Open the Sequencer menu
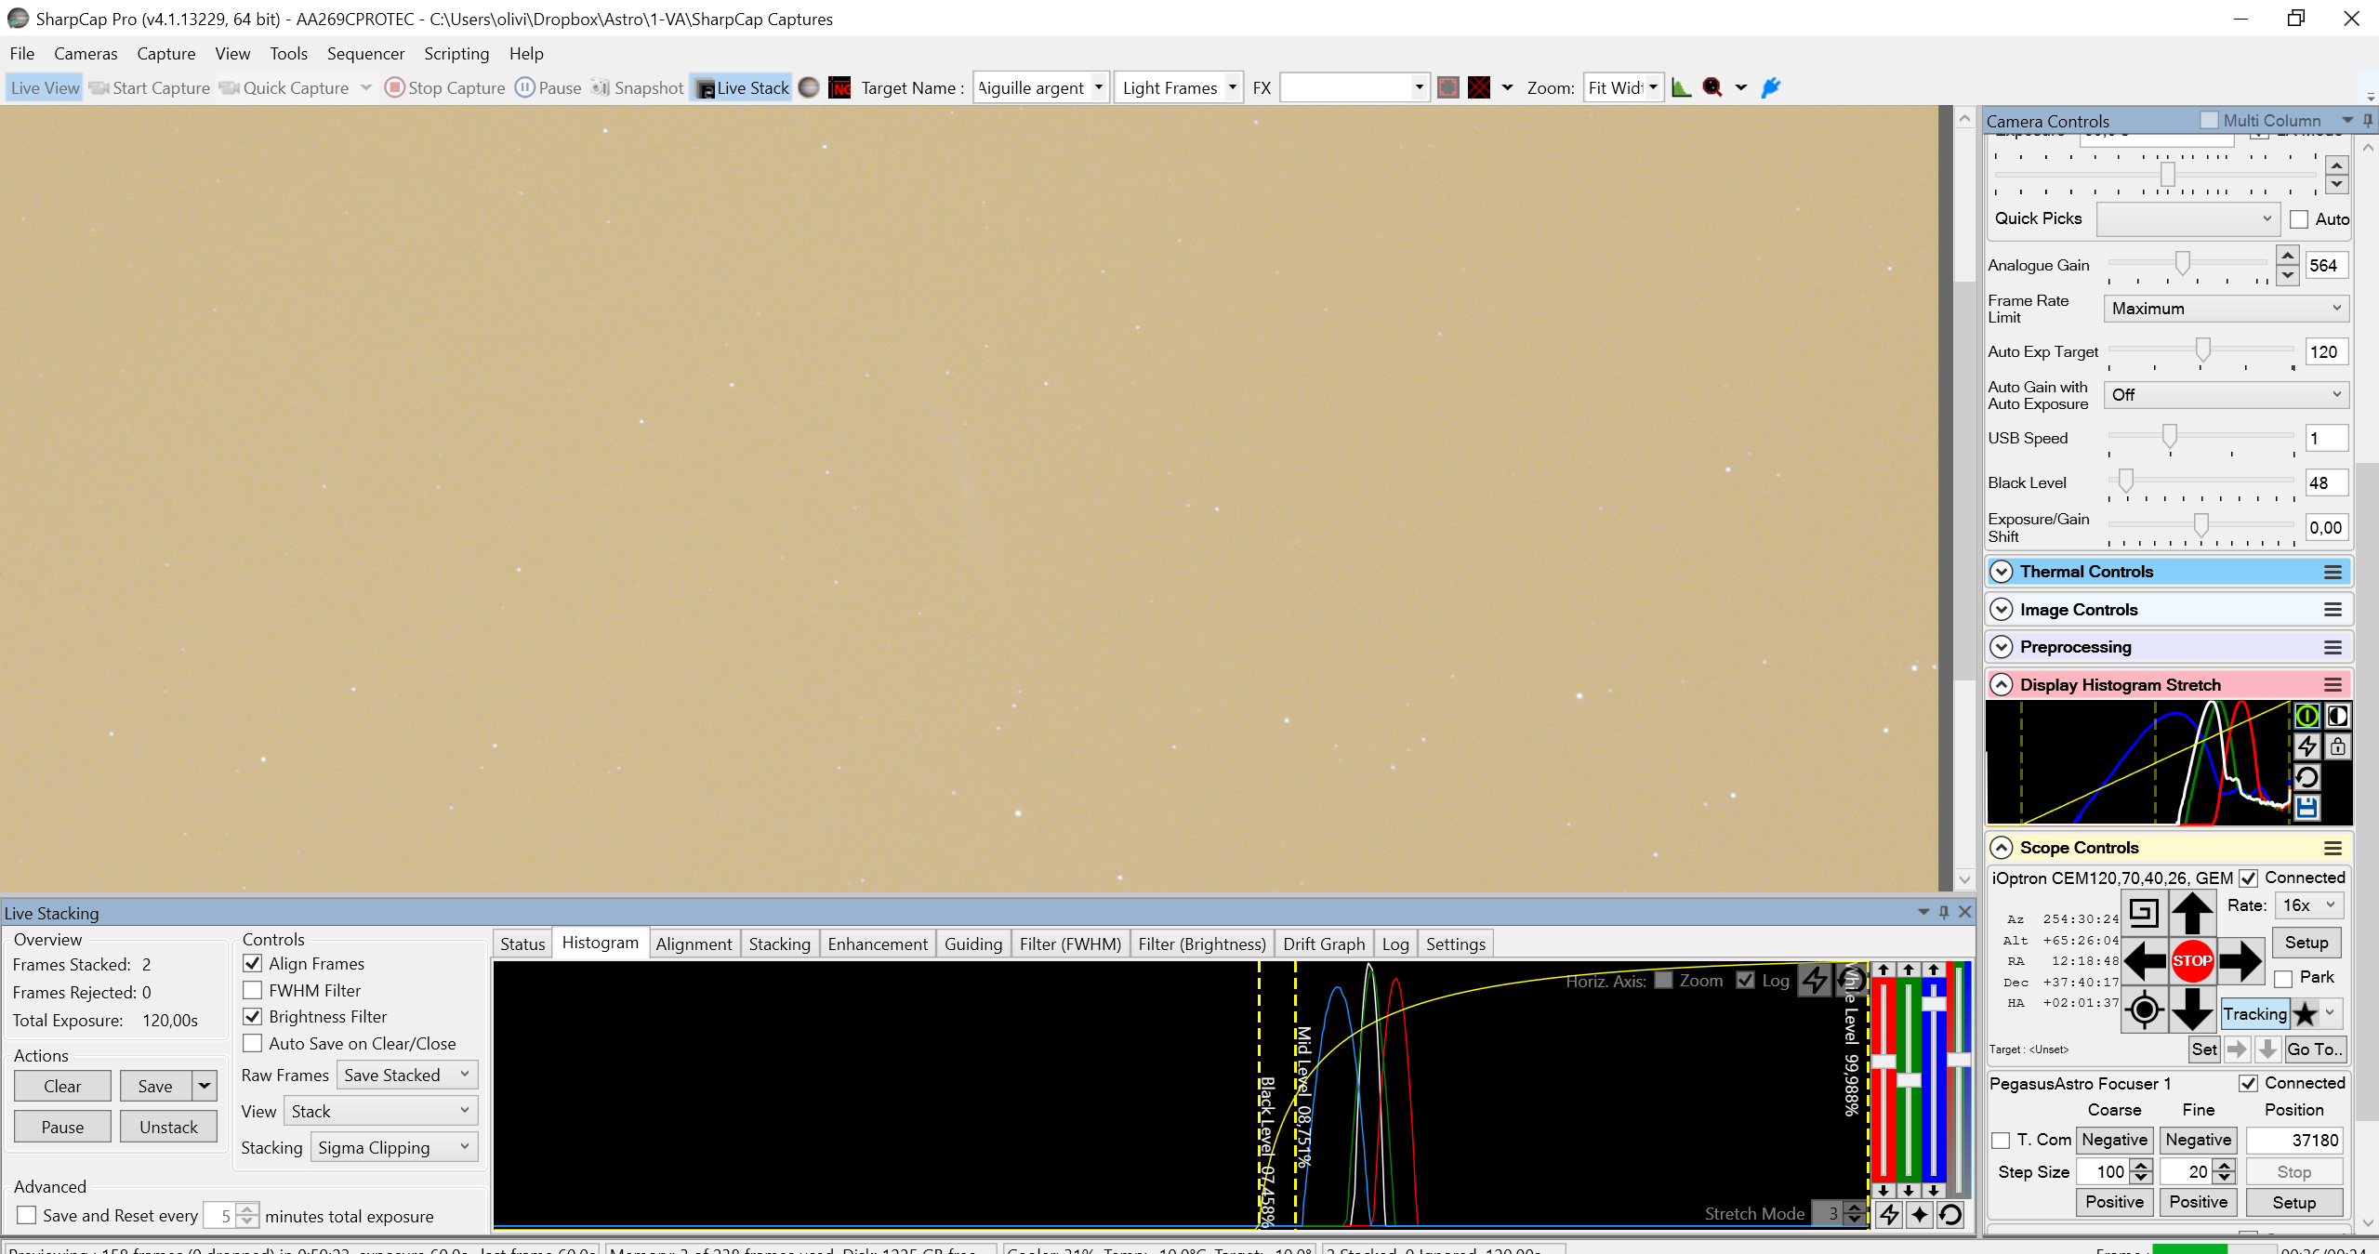The height and width of the screenshot is (1254, 2379). [x=365, y=53]
